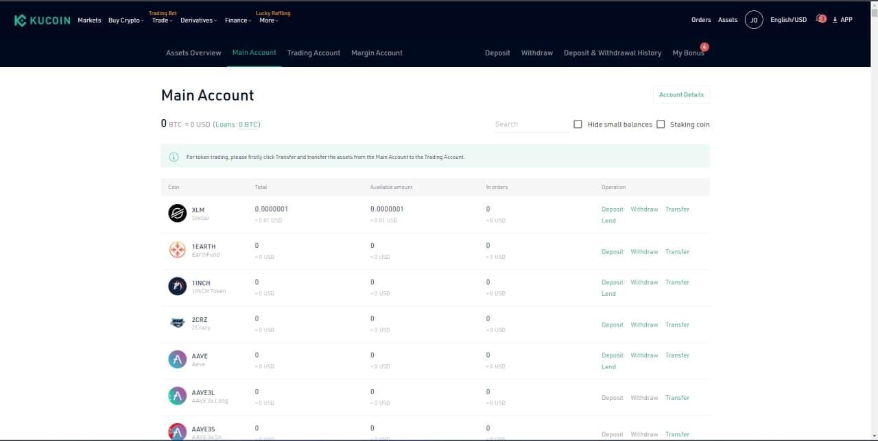Click Transfer for XLM

(x=677, y=210)
